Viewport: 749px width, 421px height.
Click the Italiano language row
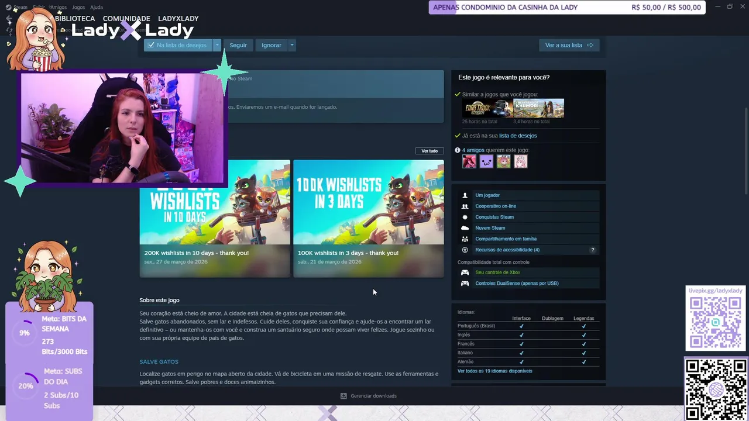coord(528,353)
